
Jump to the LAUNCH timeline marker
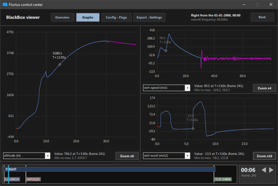[12, 179]
